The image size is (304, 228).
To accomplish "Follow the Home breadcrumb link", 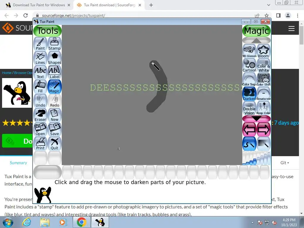I will 7,73.
